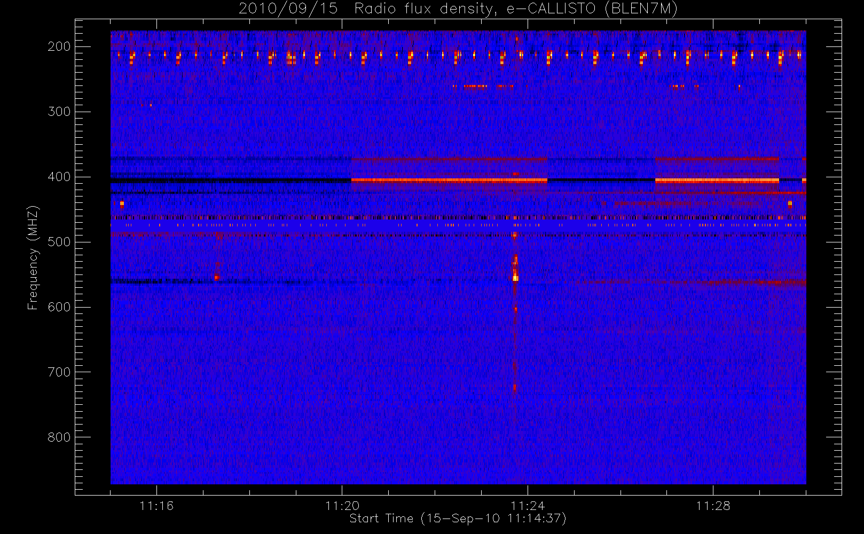Screen dimensions: 864x534
Task: Click the "Start Time (15-Sep-10 11:14:37)" label
Action: [x=458, y=519]
